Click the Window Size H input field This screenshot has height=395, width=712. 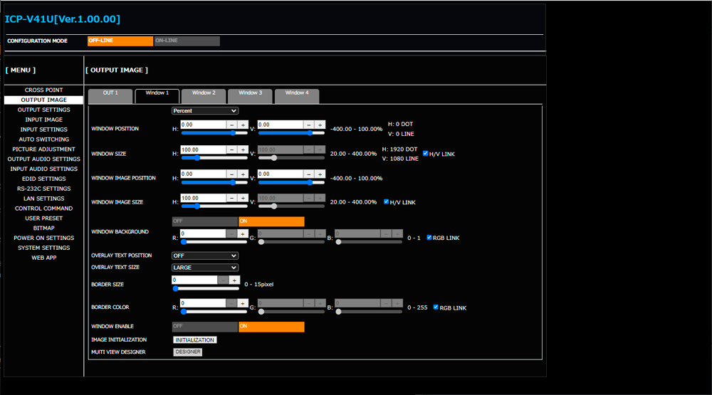tap(203, 149)
